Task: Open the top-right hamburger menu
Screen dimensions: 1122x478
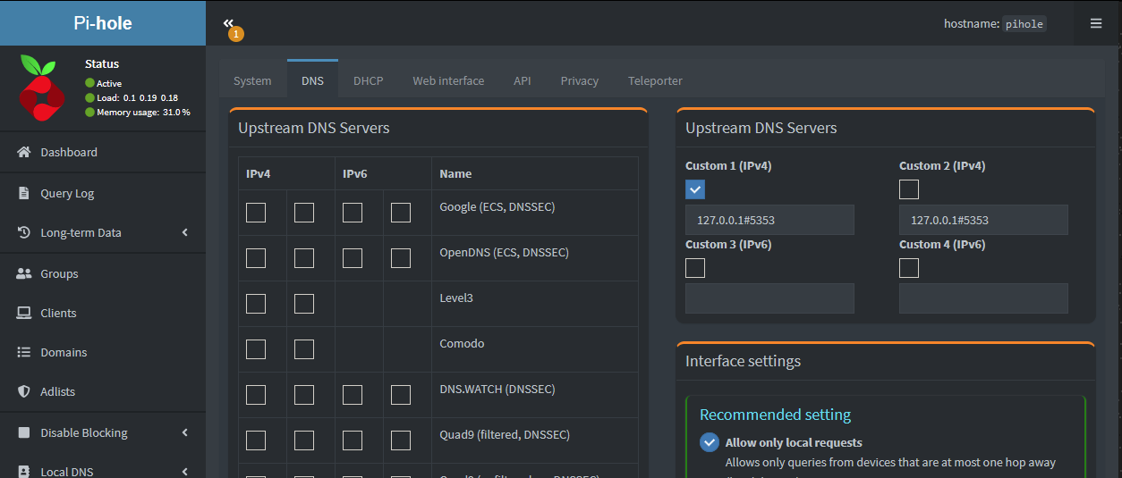Action: pos(1096,24)
